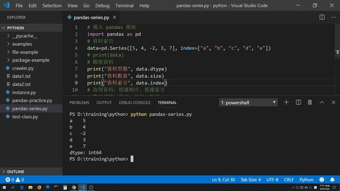Close the pandas-series.py tab
Screen dimensions: 340x191
(x=114, y=18)
